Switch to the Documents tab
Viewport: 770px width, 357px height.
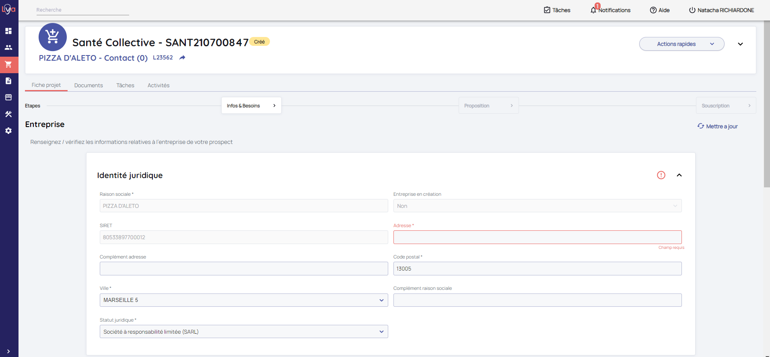pos(89,85)
